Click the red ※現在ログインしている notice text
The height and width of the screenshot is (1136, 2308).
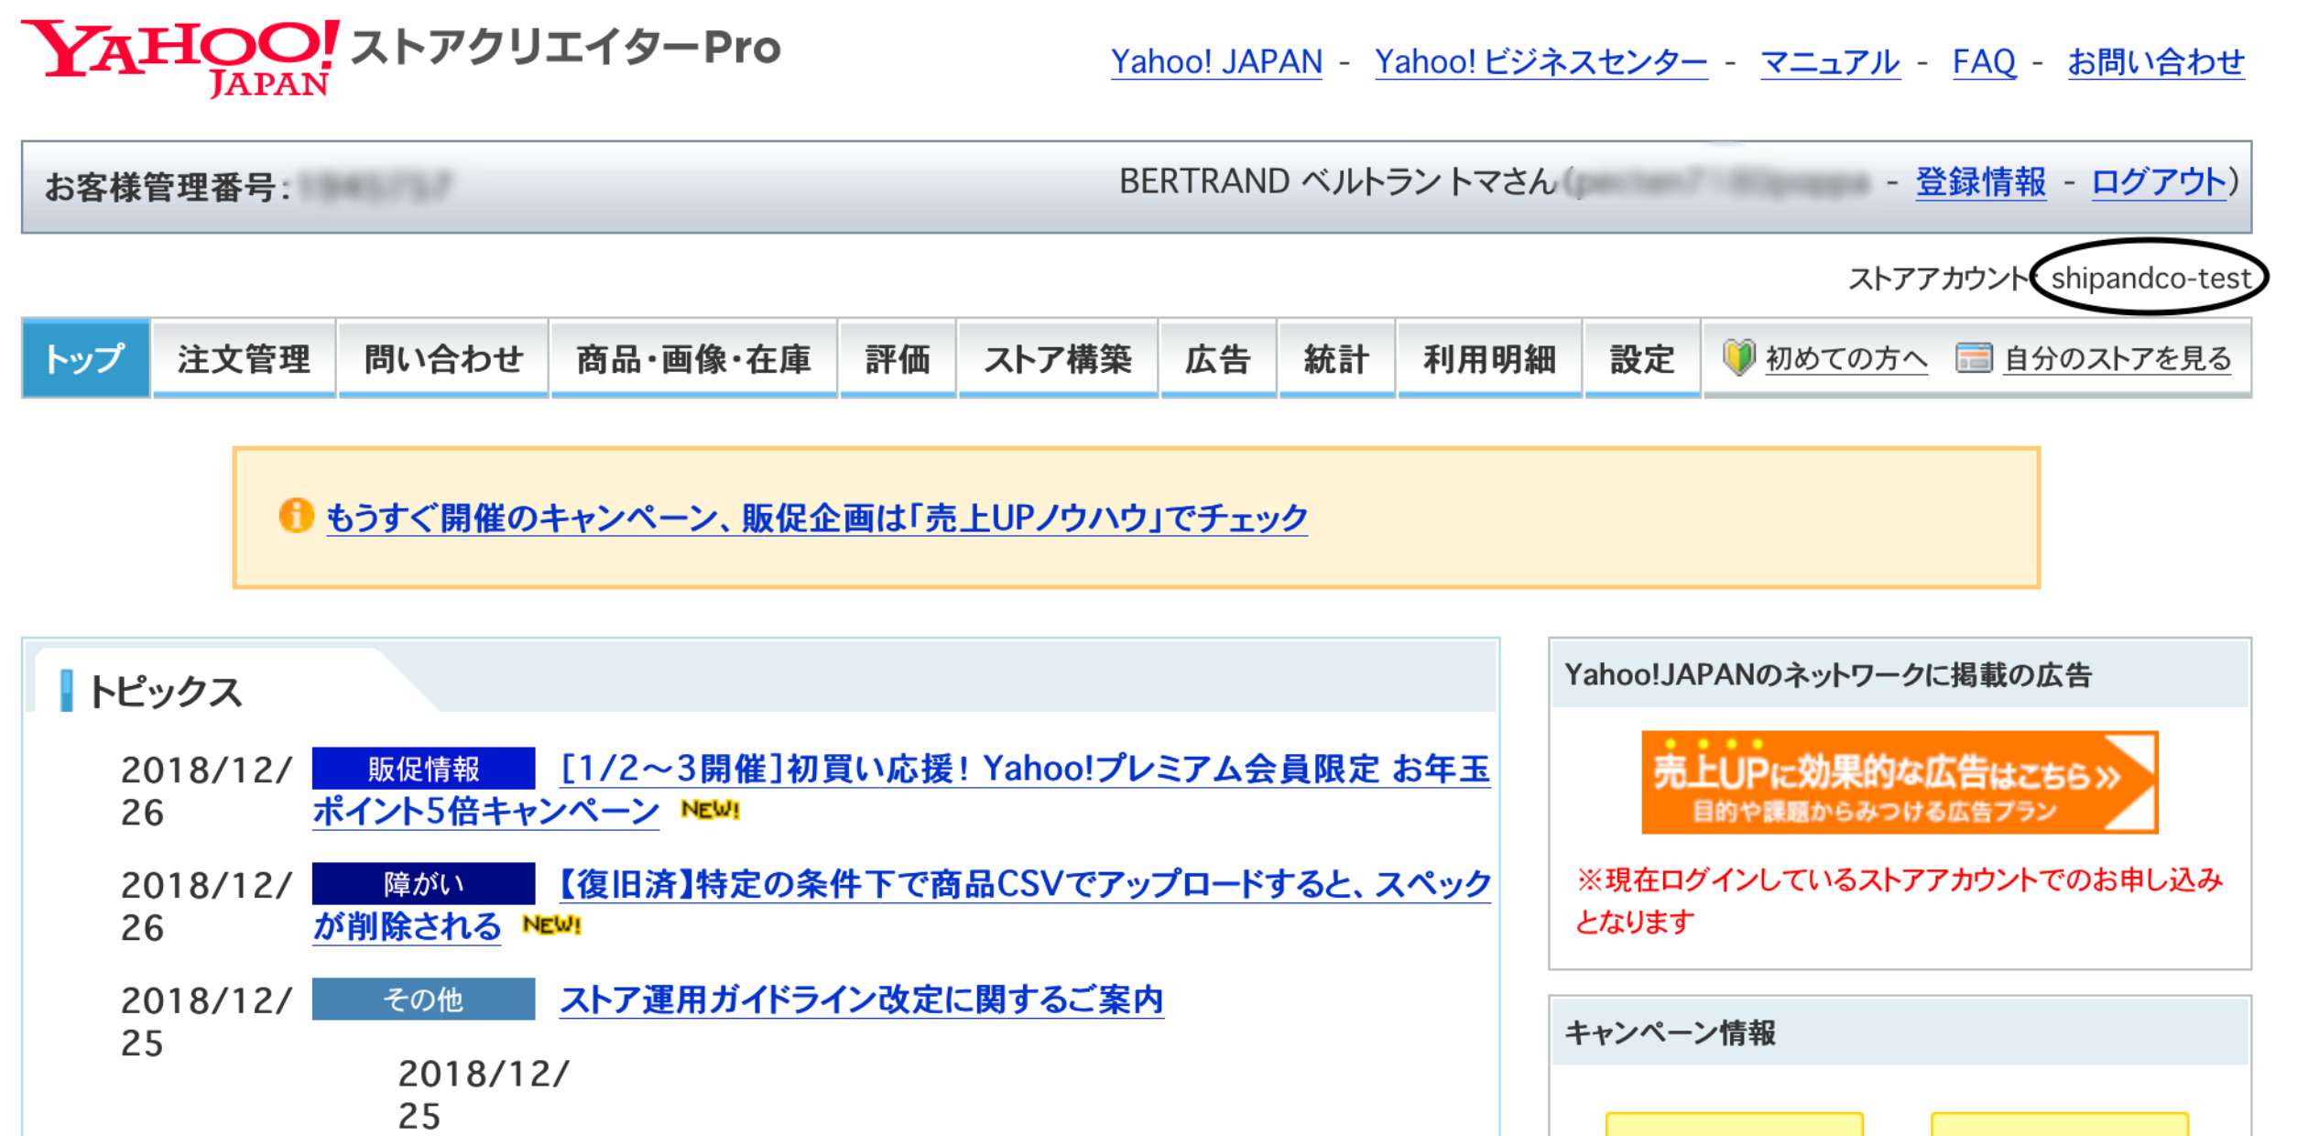(x=1899, y=900)
